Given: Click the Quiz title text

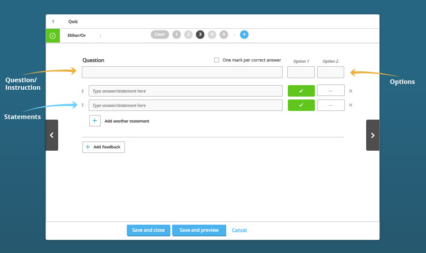Looking at the screenshot, I should (73, 21).
